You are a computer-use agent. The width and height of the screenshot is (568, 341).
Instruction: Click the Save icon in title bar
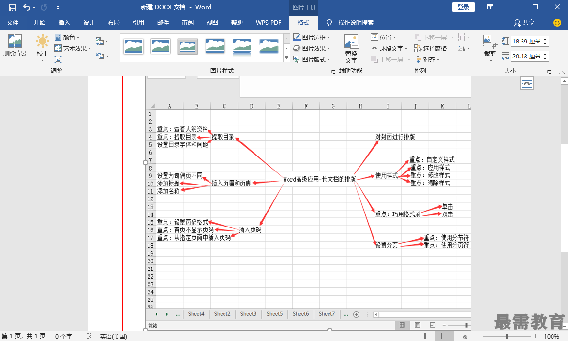tap(12, 7)
